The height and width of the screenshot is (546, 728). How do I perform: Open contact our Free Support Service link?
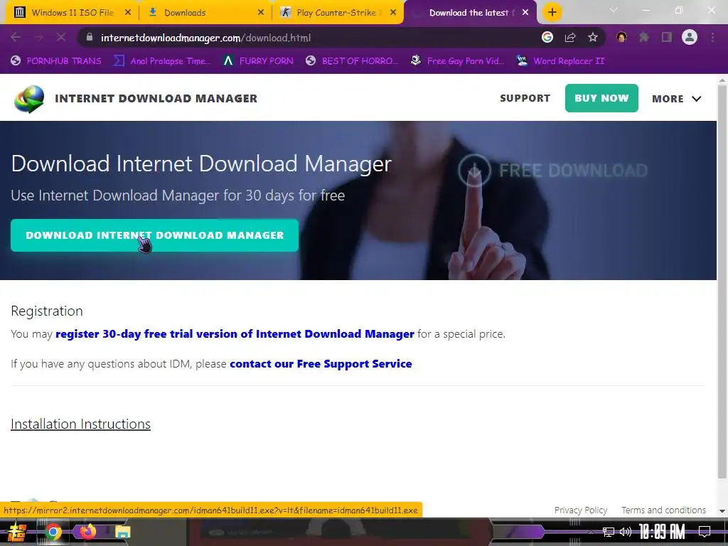(321, 363)
